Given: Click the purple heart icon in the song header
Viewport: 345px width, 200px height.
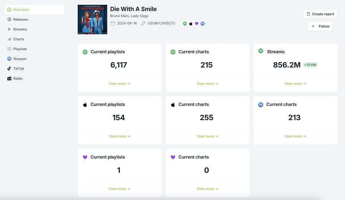Looking at the screenshot, I should pyautogui.click(x=197, y=23).
